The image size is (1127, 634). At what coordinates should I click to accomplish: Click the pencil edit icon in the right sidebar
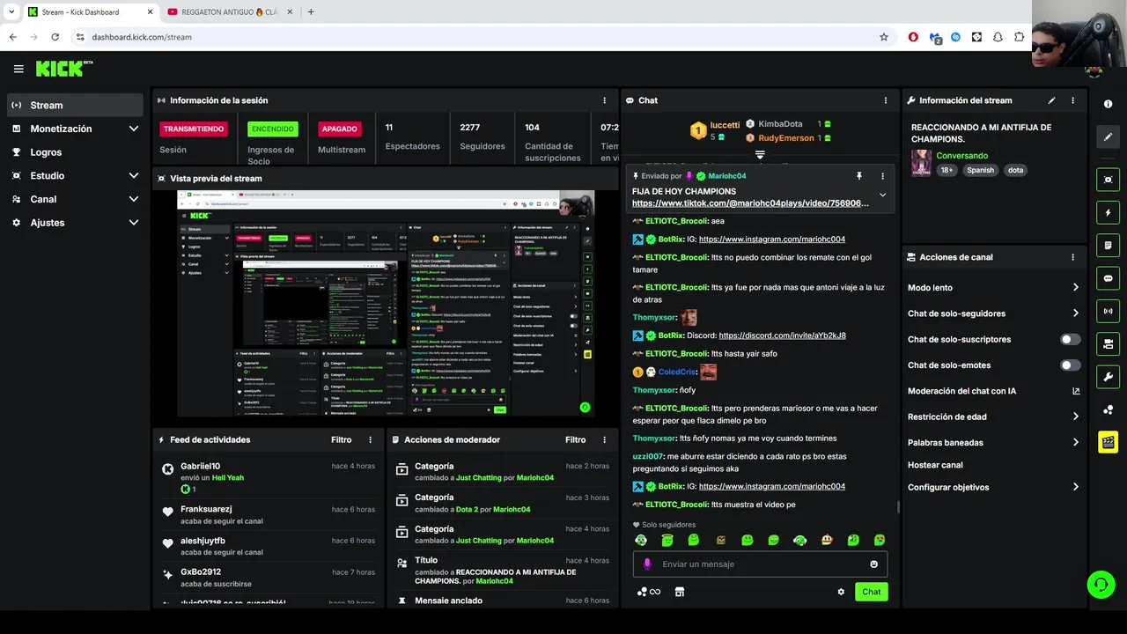pyautogui.click(x=1108, y=137)
